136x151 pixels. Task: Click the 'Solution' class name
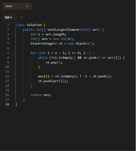tap(34, 25)
